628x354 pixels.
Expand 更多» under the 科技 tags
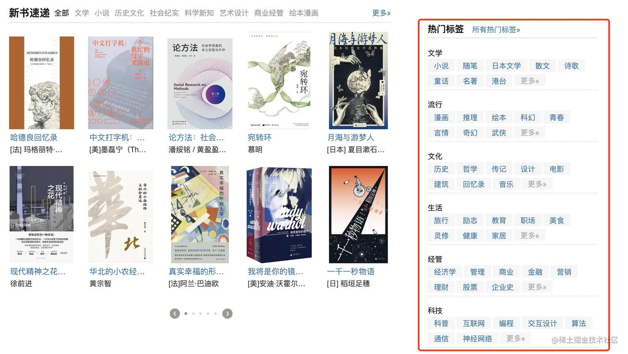tap(515, 339)
